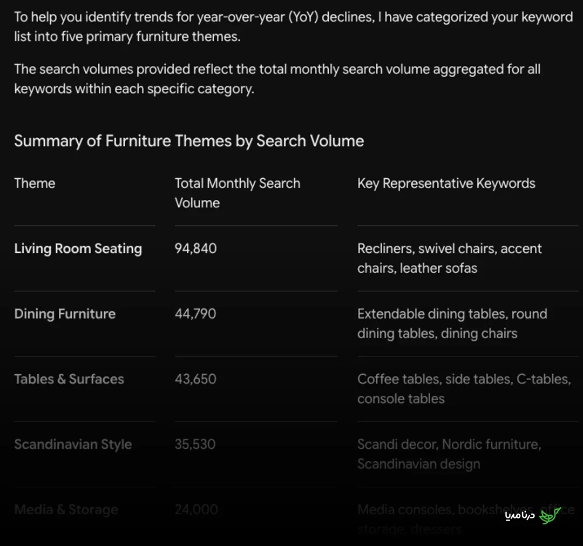The height and width of the screenshot is (546, 583).
Task: Select the 'Scandinavian Style' theme cell
Action: point(73,444)
